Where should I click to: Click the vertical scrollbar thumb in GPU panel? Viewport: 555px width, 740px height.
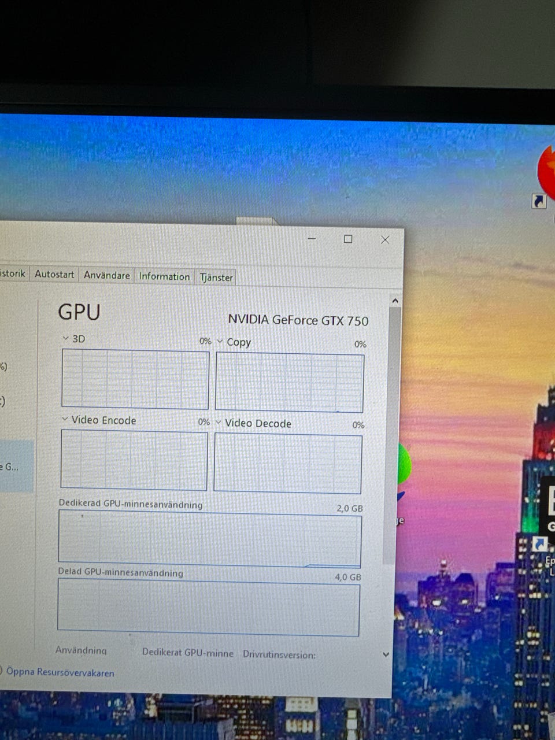391,436
